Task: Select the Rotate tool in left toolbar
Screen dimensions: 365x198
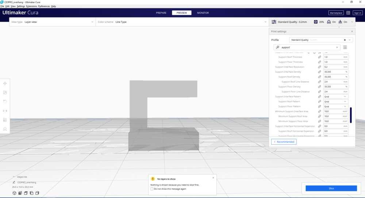Action: (x=5, y=102)
